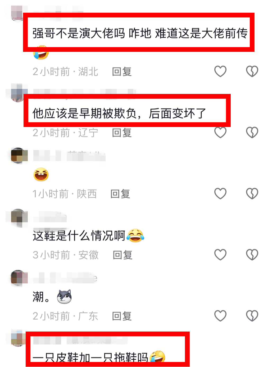Viewport: 272px width, 367px height.
Task: Reply to the 湖北 comment
Action: 122,72
